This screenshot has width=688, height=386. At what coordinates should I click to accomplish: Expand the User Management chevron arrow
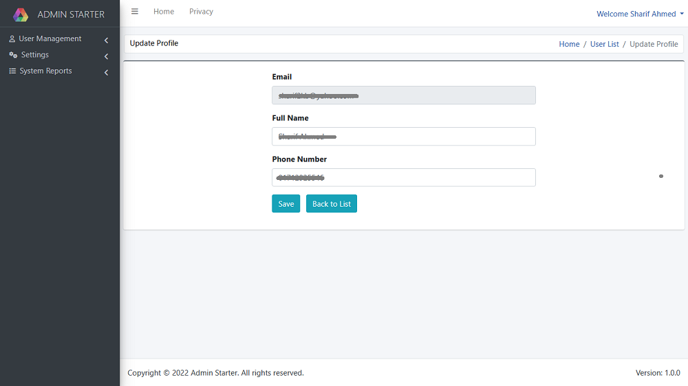pyautogui.click(x=106, y=41)
